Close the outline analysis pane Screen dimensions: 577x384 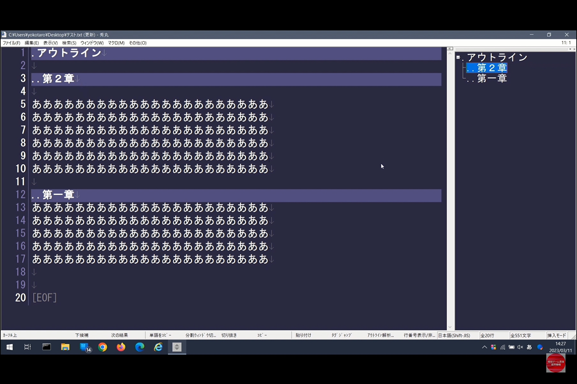click(574, 49)
